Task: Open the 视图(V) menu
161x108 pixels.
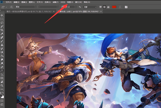Action: coord(70,2)
